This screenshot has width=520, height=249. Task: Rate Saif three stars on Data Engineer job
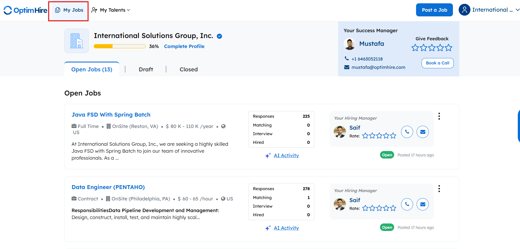[x=379, y=208]
